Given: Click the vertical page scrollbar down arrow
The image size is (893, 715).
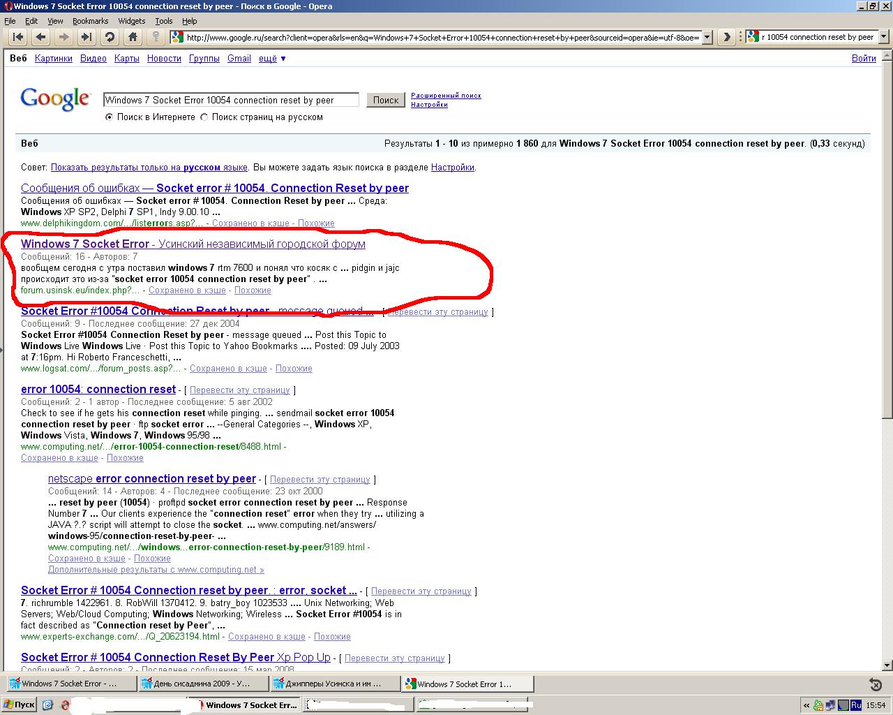Looking at the screenshot, I should [887, 665].
